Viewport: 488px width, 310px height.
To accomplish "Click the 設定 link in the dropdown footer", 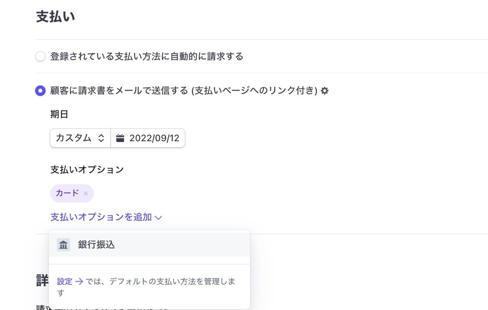I will pos(65,282).
